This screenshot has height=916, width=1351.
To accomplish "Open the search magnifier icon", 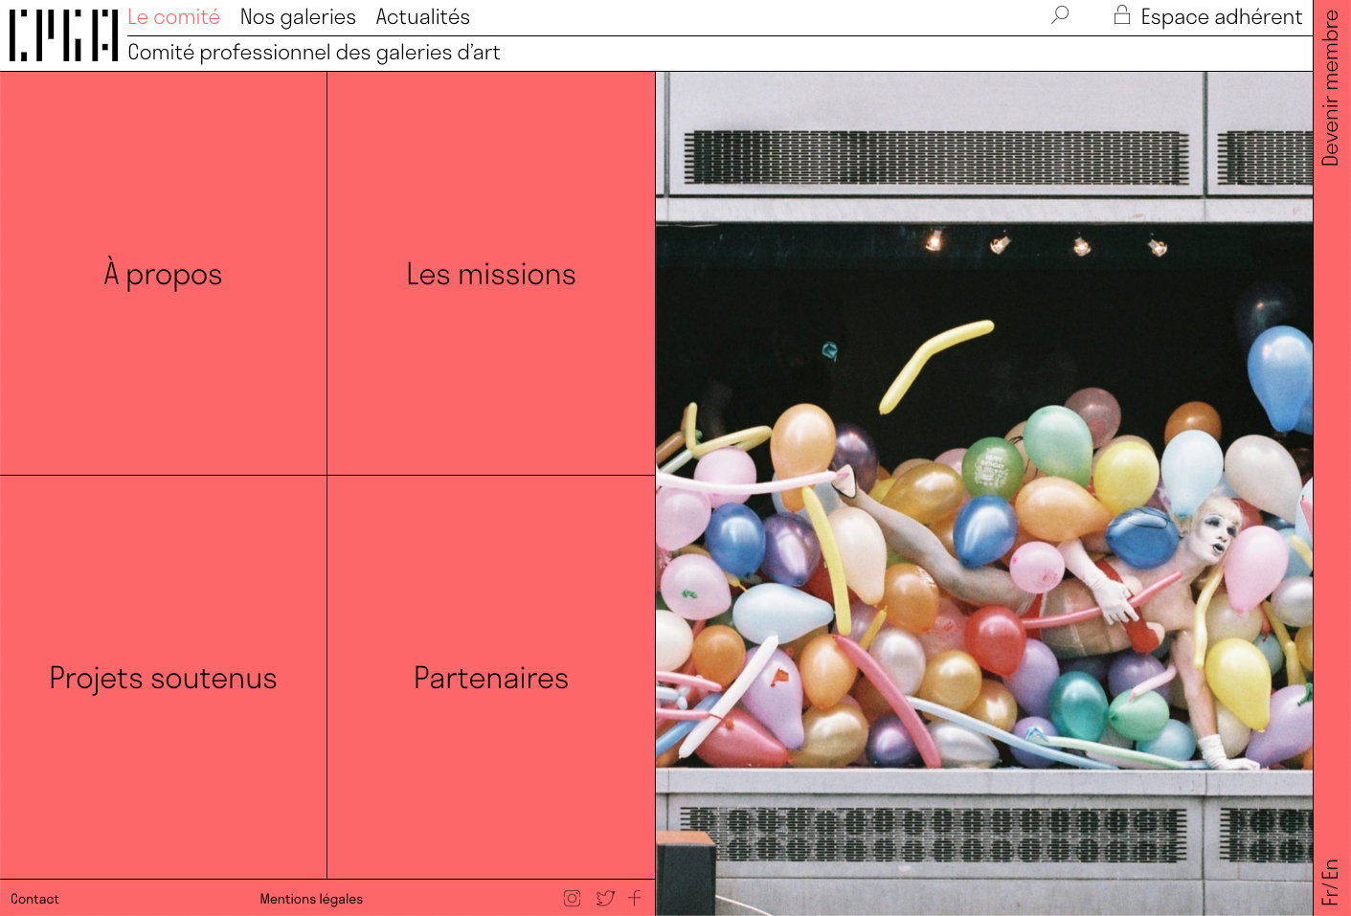I will pos(1060,15).
